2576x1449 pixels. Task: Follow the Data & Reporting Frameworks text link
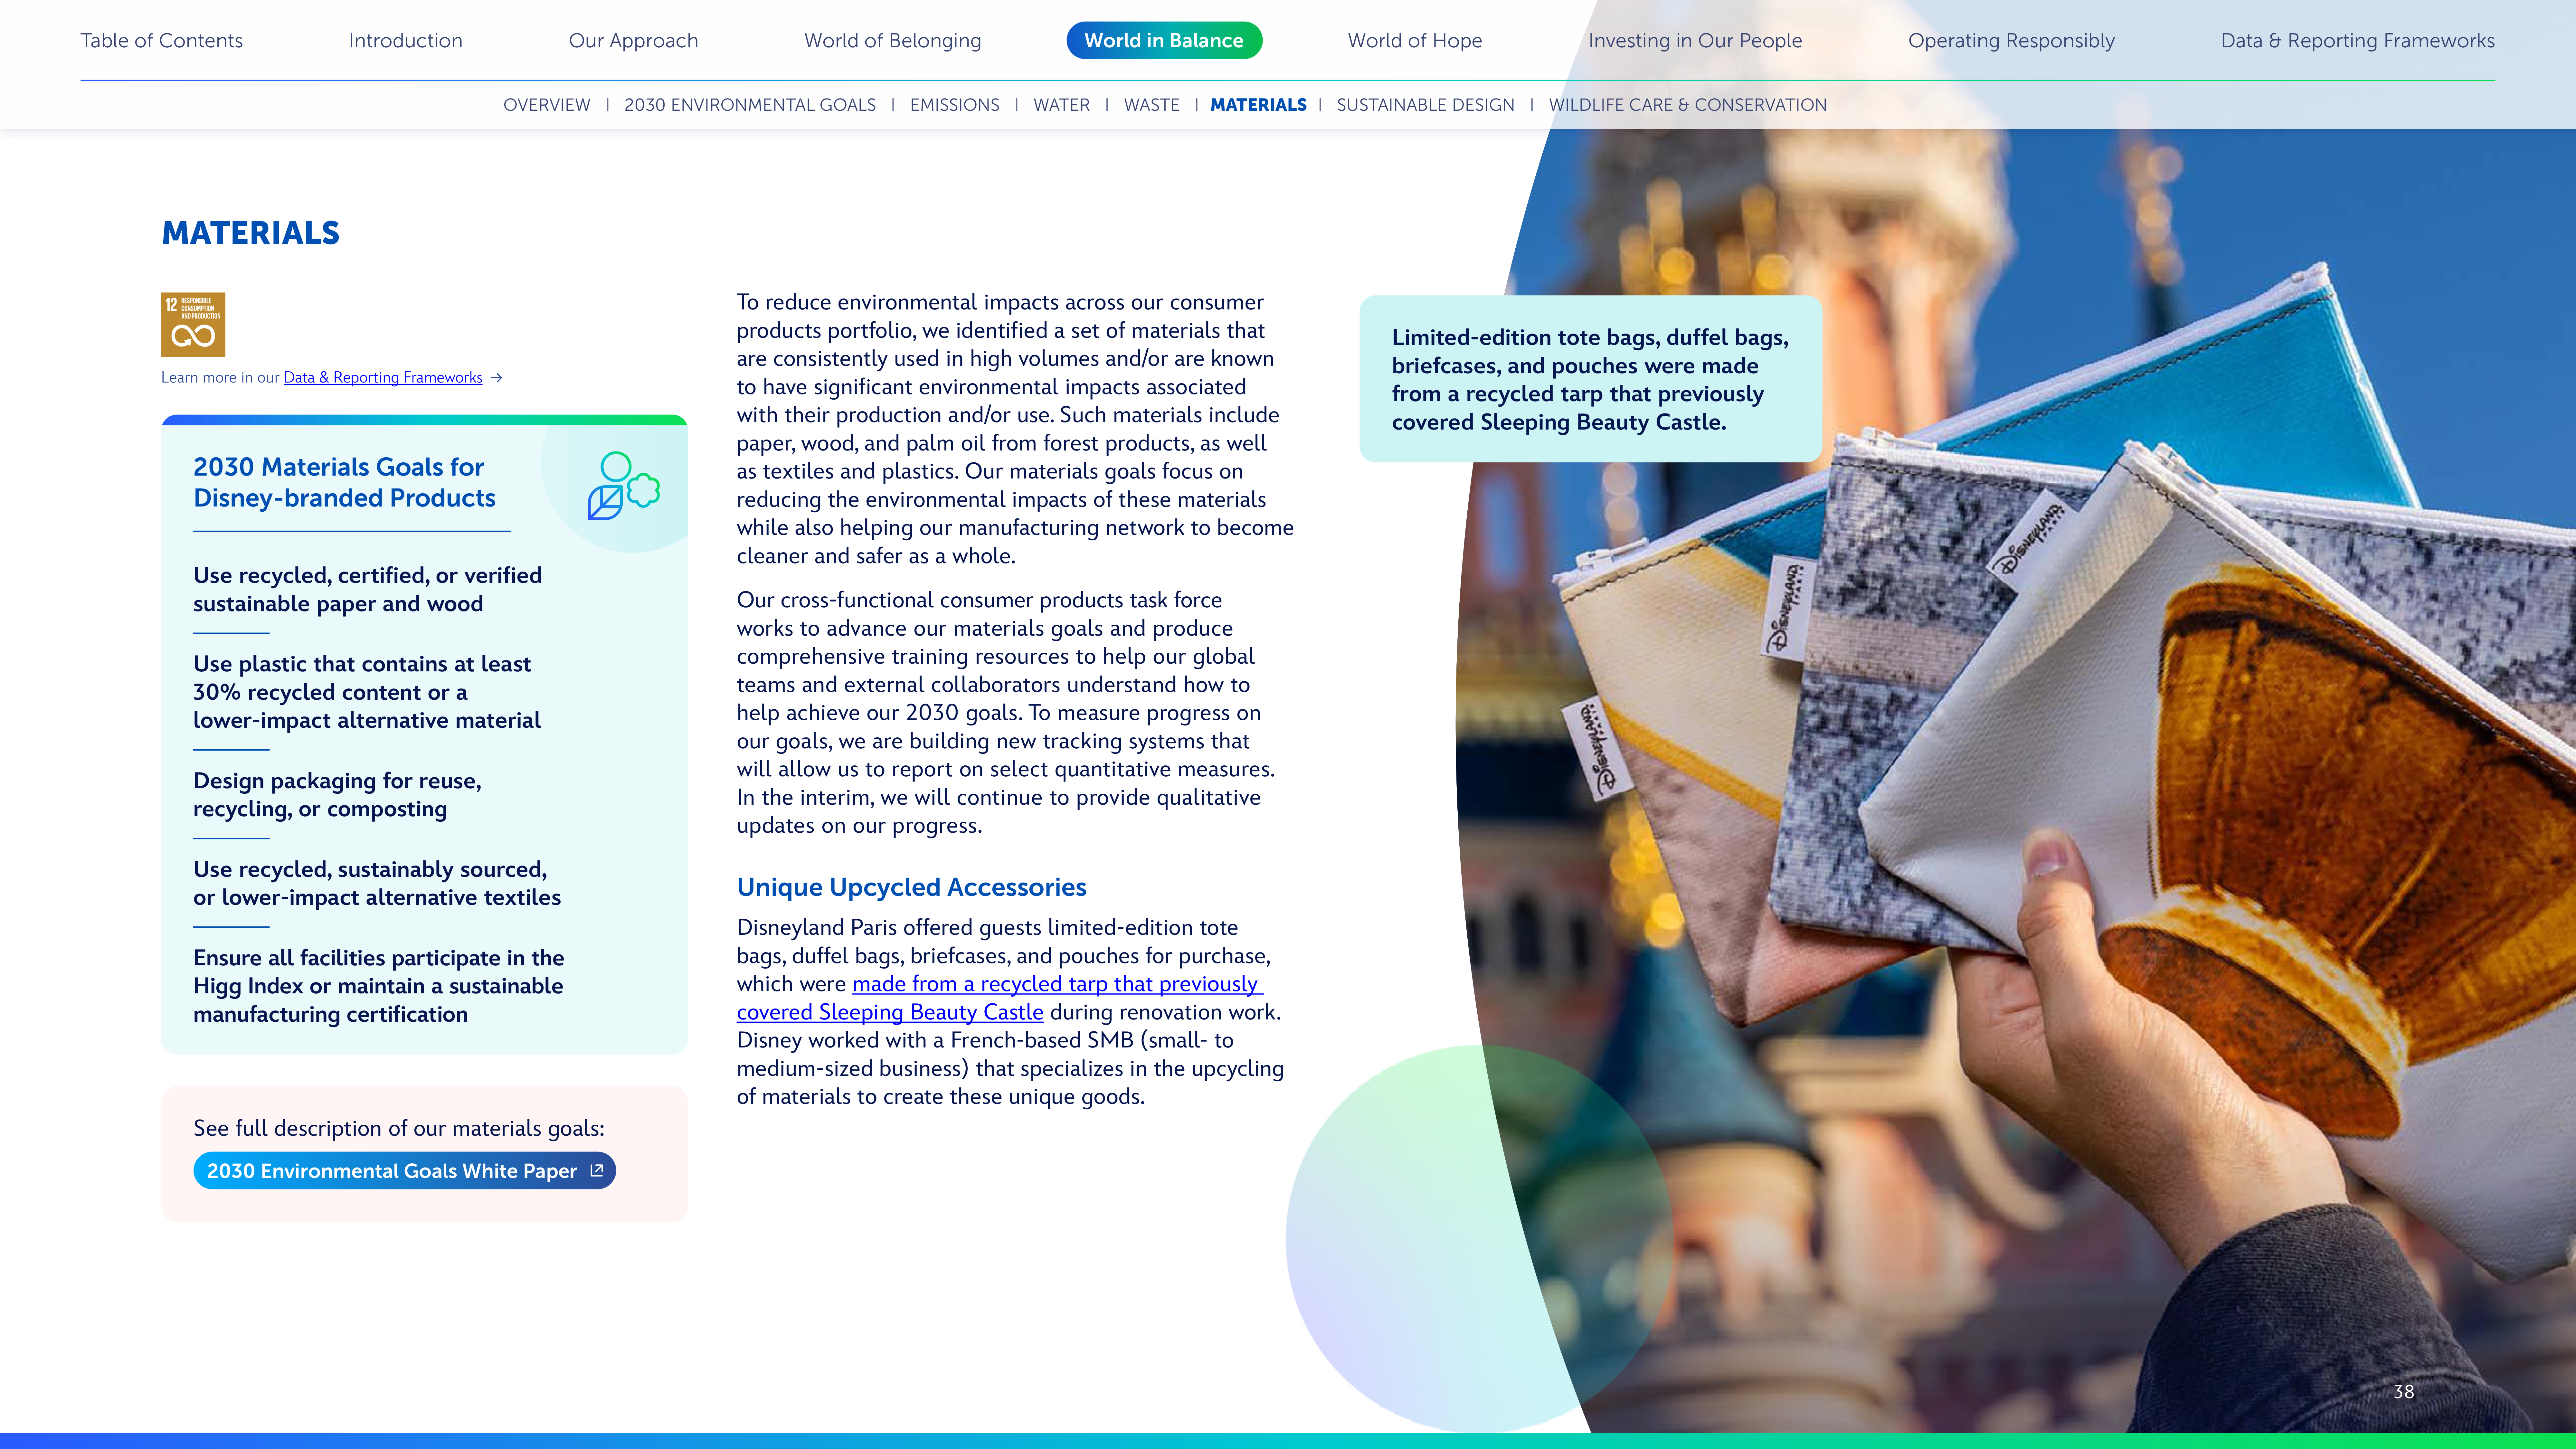(x=383, y=378)
